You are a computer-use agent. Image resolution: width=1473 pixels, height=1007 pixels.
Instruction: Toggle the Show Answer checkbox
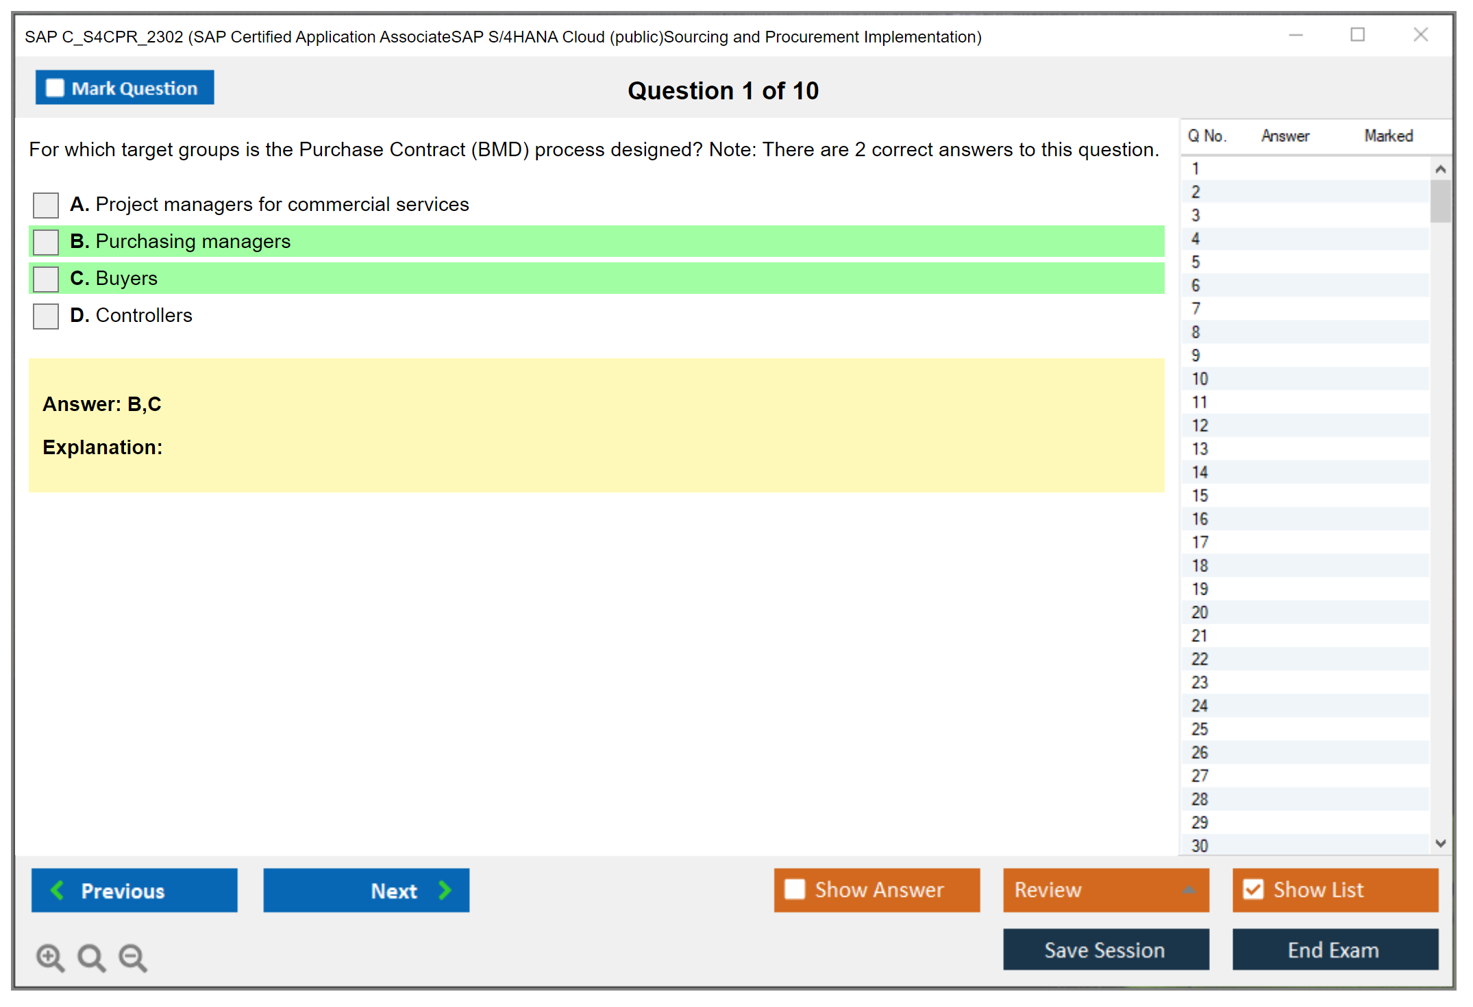(x=795, y=889)
